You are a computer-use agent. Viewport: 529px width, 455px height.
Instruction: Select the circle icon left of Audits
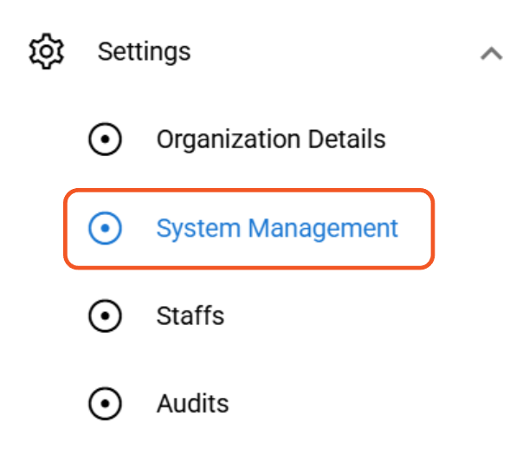pos(106,404)
